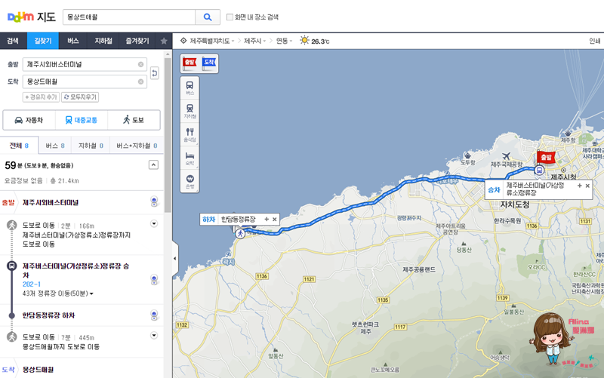Open the 연동 district dropdown

[x=284, y=41]
